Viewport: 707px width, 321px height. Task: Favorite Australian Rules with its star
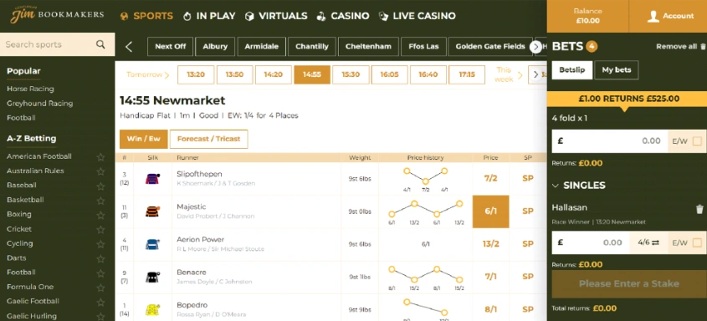100,171
